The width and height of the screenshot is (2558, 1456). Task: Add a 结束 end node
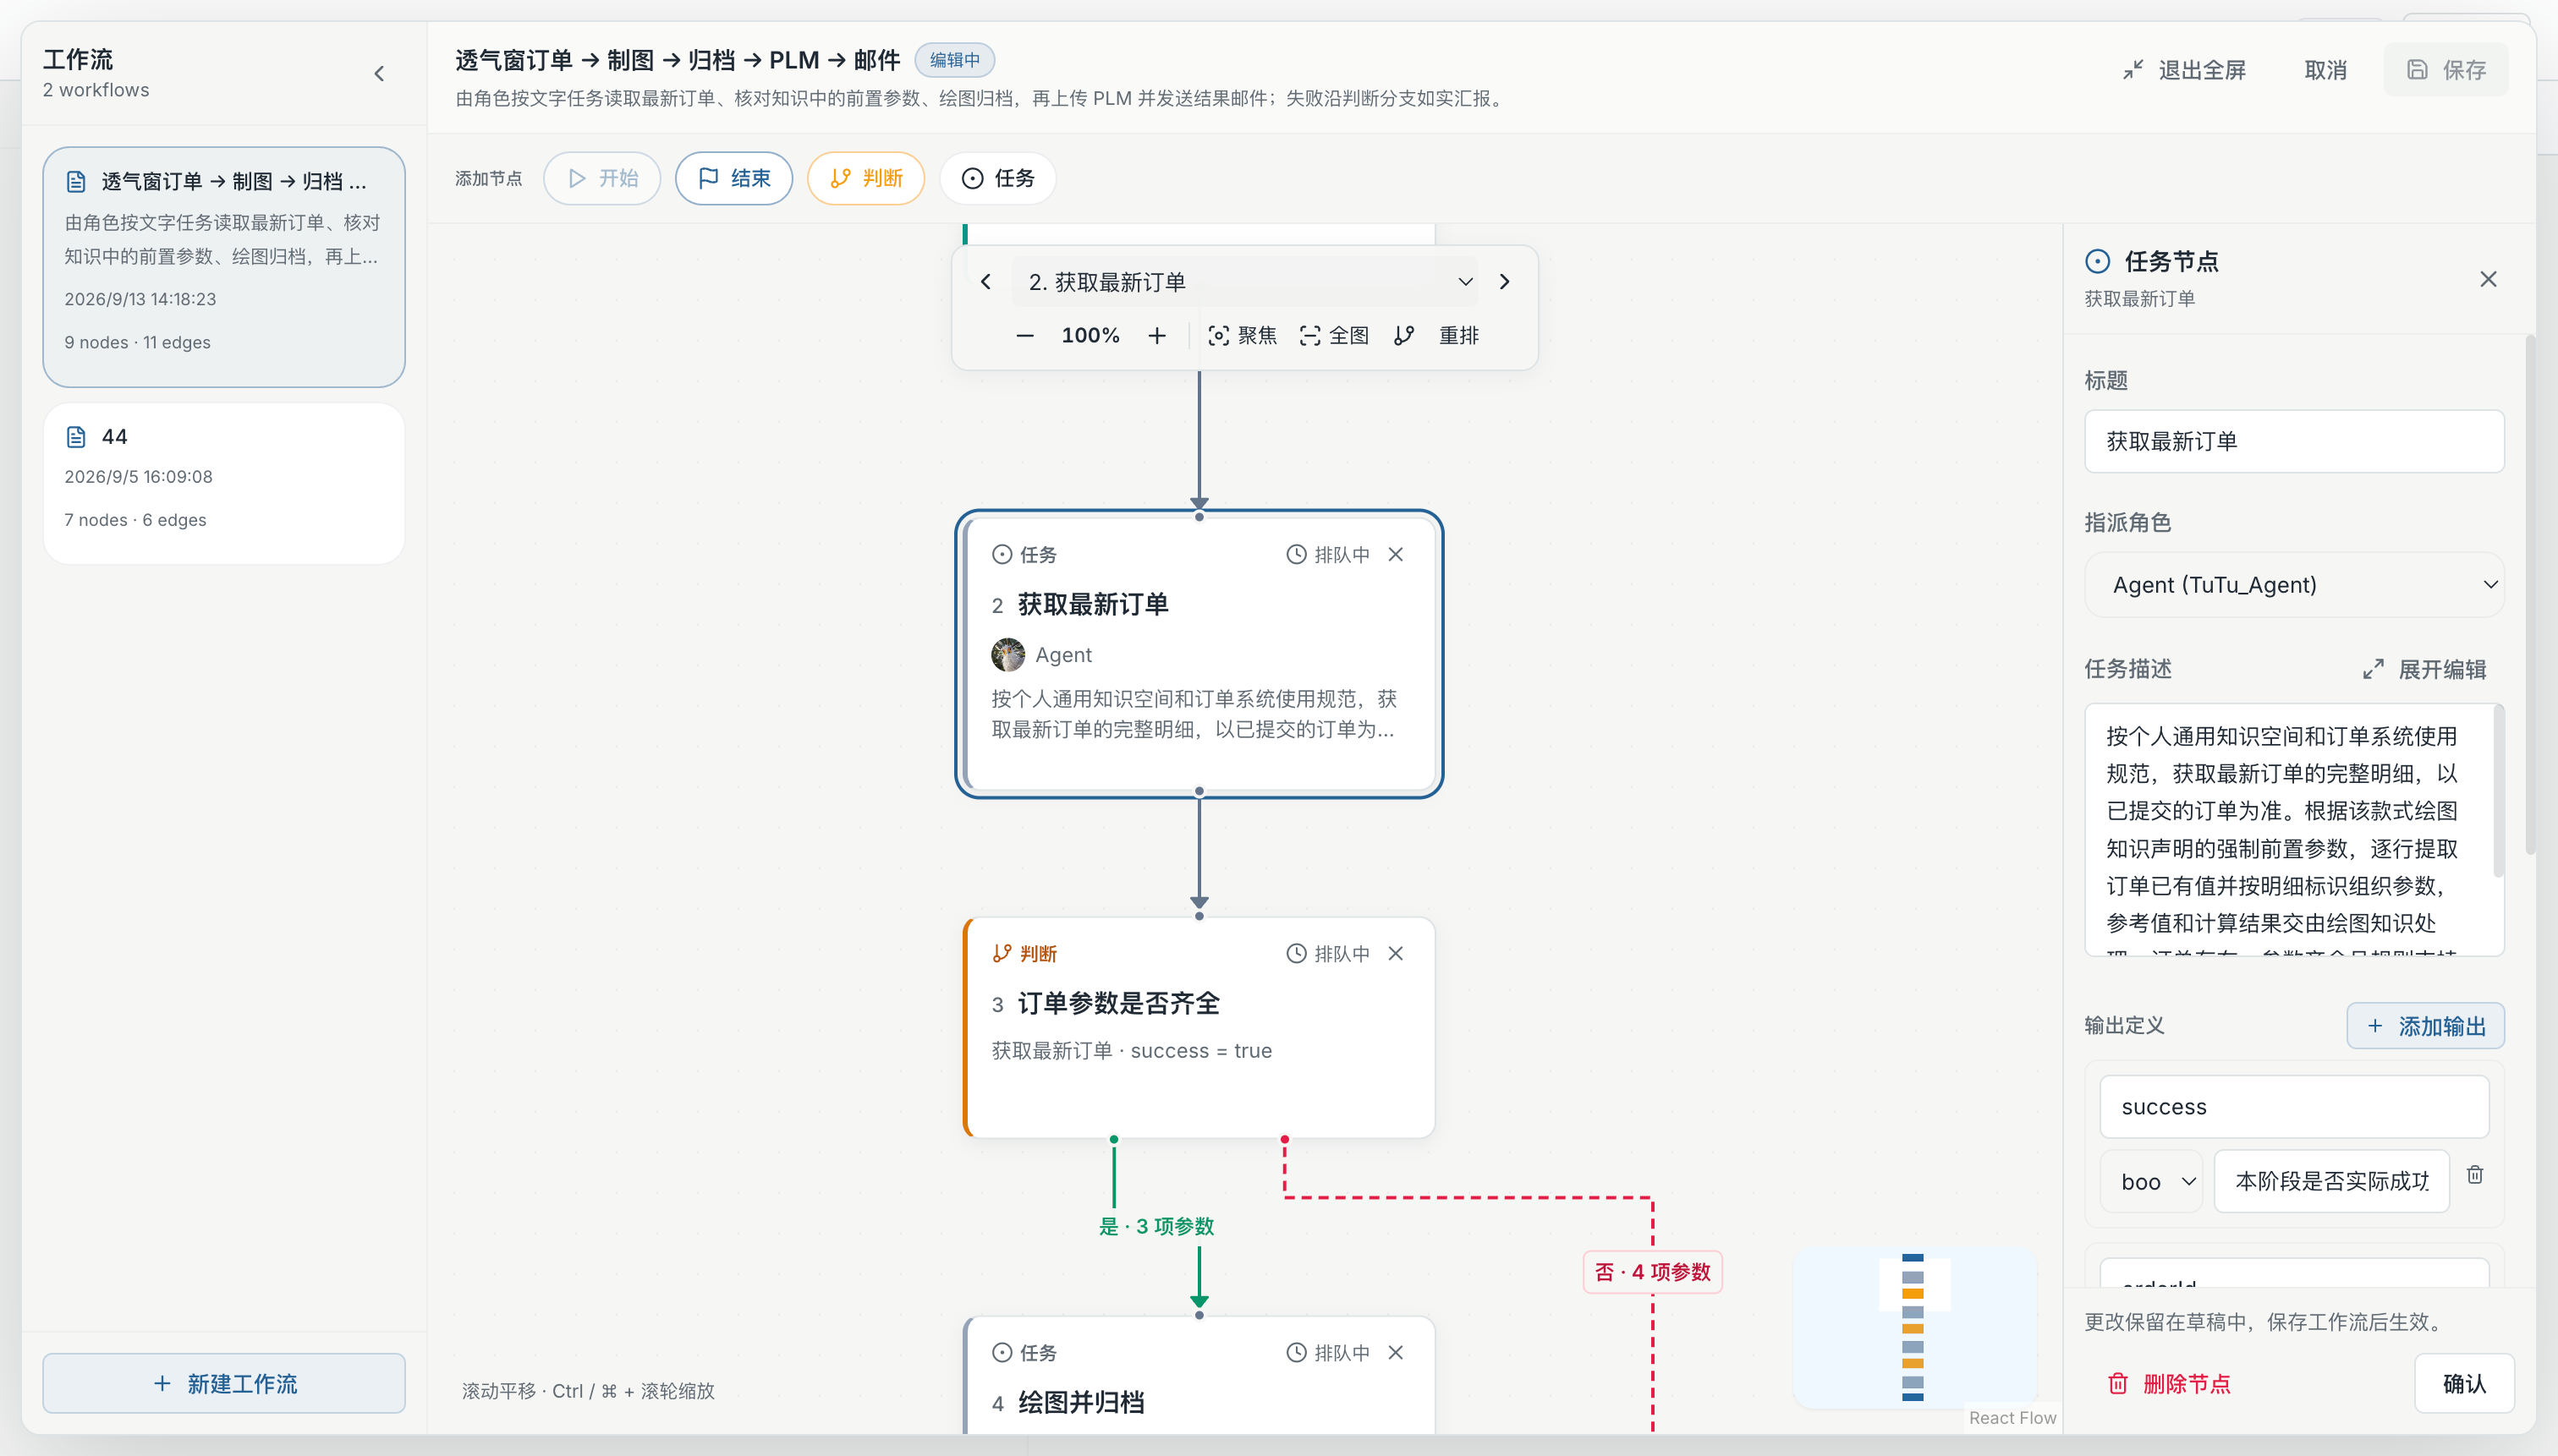(x=733, y=178)
